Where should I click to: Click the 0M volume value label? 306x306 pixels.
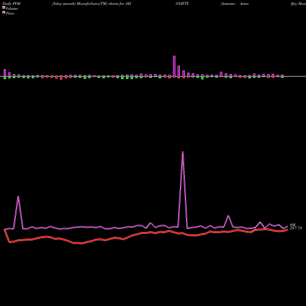pyautogui.click(x=293, y=225)
